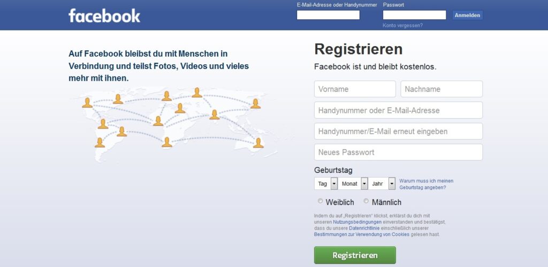This screenshot has height=267, width=548.
Task: Open the Tag birthday dropdown
Action: 326,184
